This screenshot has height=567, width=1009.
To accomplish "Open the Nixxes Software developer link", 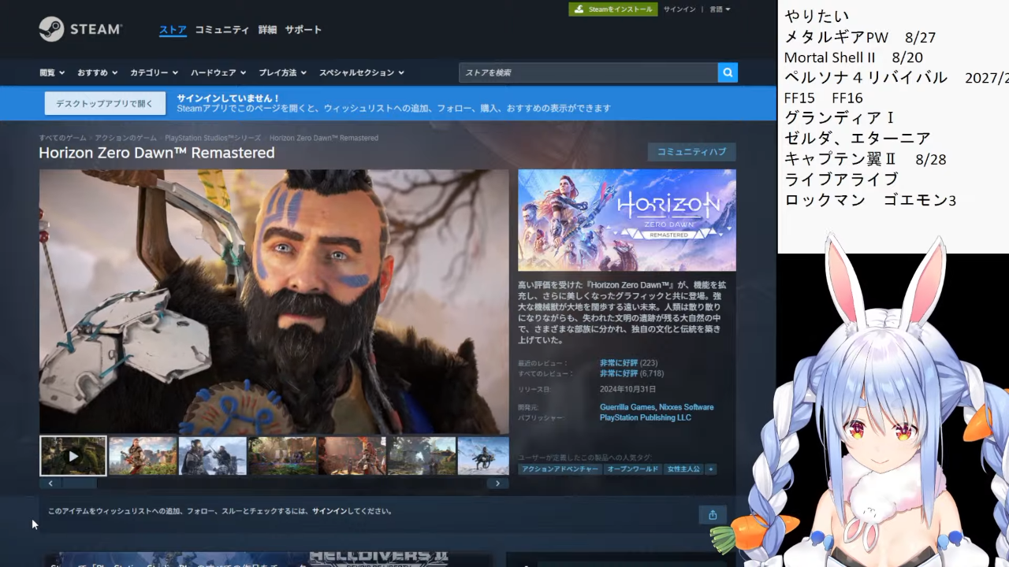I will 686,407.
